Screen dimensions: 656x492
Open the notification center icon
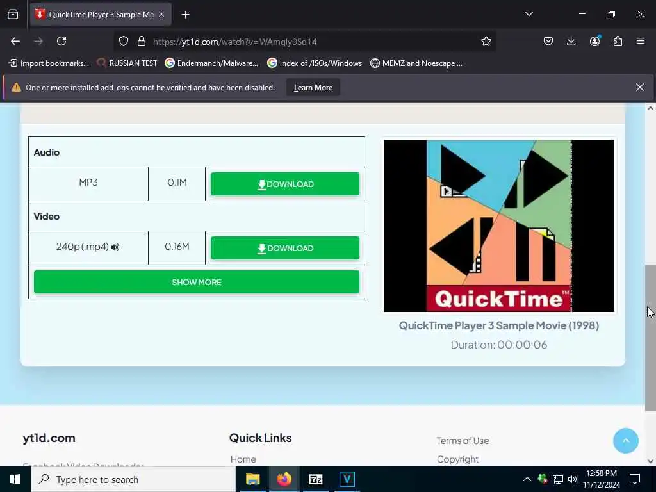[635, 479]
